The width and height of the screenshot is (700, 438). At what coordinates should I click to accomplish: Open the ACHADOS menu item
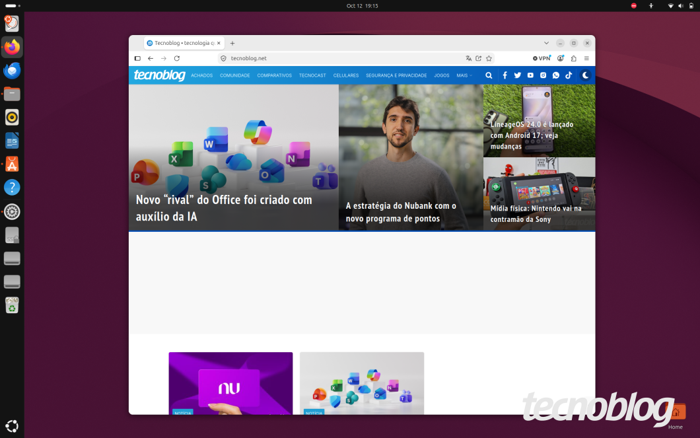202,75
